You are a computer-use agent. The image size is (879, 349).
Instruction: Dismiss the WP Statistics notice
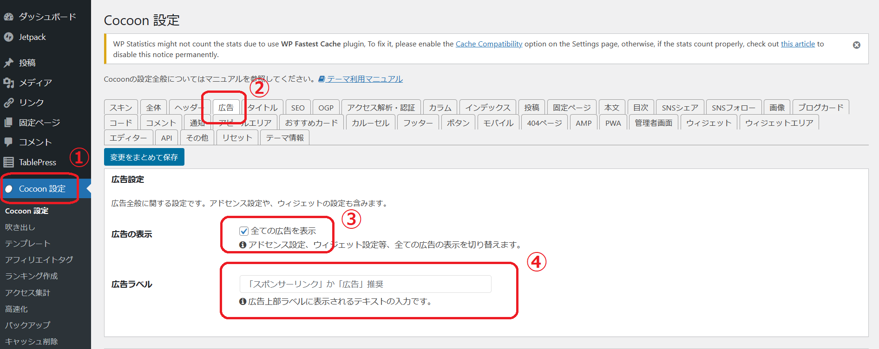coord(857,45)
